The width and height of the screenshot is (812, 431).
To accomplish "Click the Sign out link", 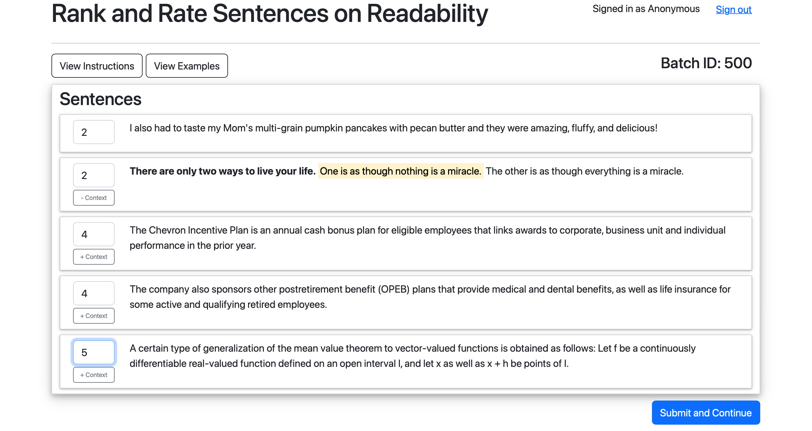I will tap(733, 10).
